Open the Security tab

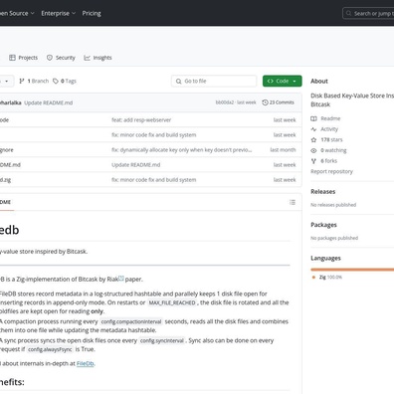coord(61,58)
